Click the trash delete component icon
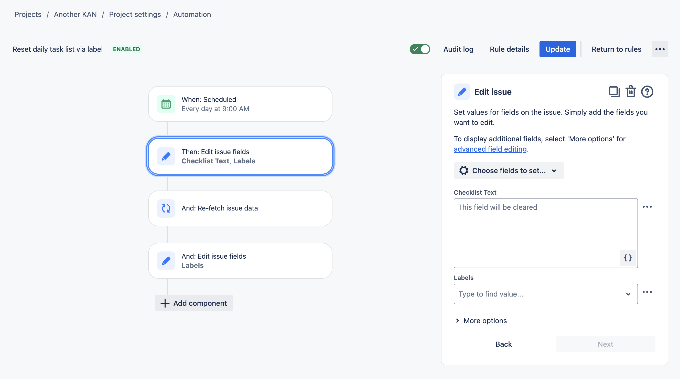 pos(631,92)
